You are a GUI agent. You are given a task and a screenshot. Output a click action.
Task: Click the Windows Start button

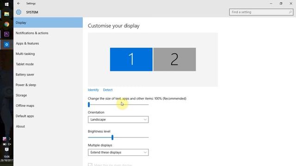point(6,4)
